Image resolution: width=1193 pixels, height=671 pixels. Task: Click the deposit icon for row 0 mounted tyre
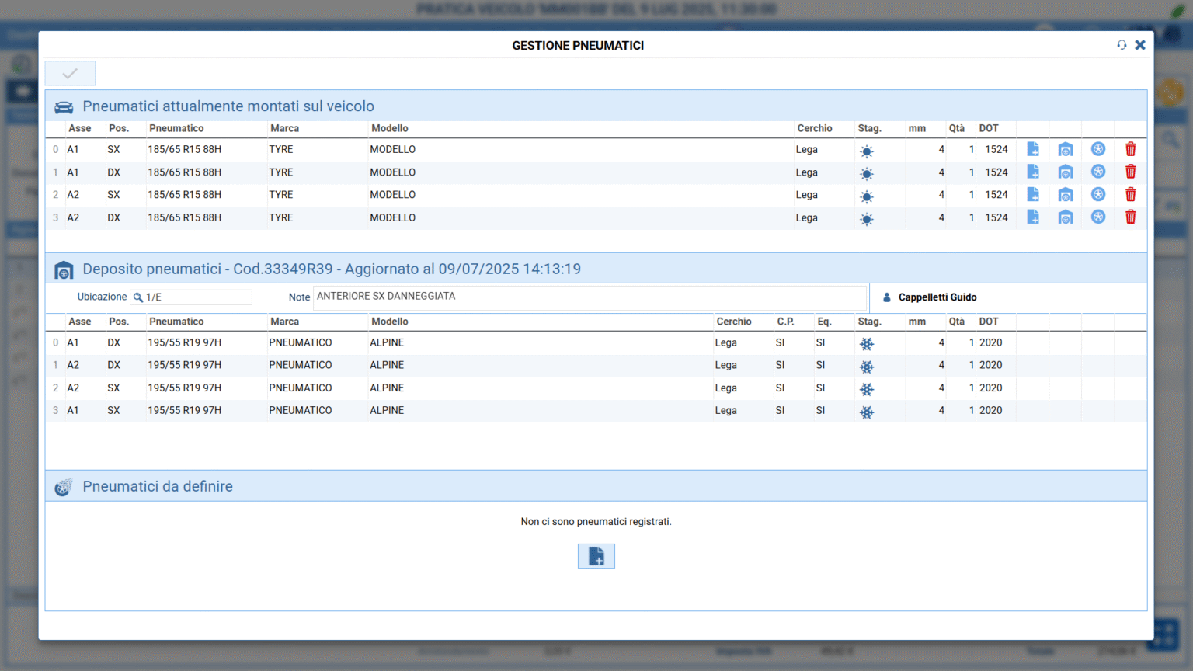[x=1066, y=149]
